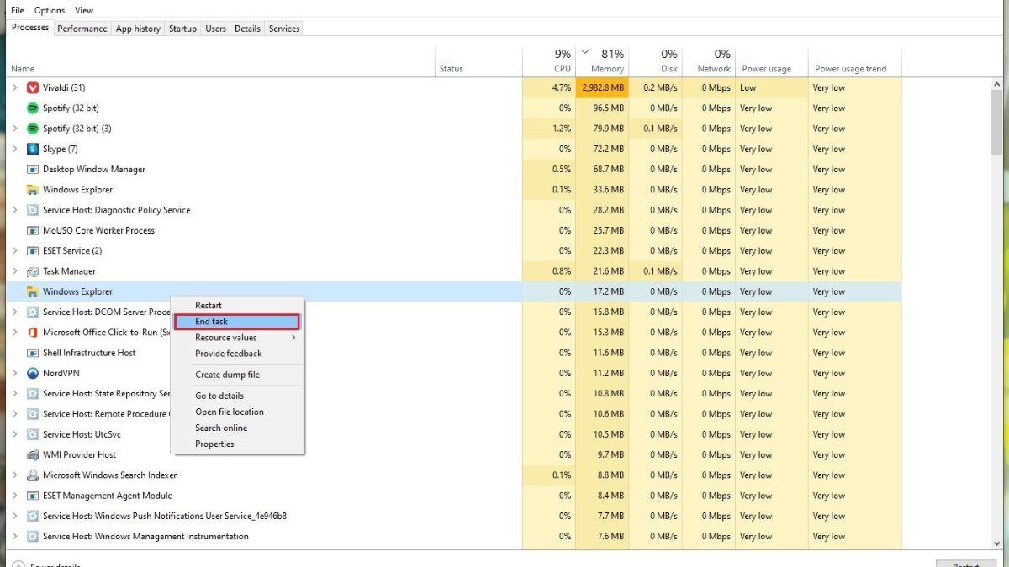Open the Options menu
This screenshot has width=1009, height=567.
pyautogui.click(x=49, y=9)
